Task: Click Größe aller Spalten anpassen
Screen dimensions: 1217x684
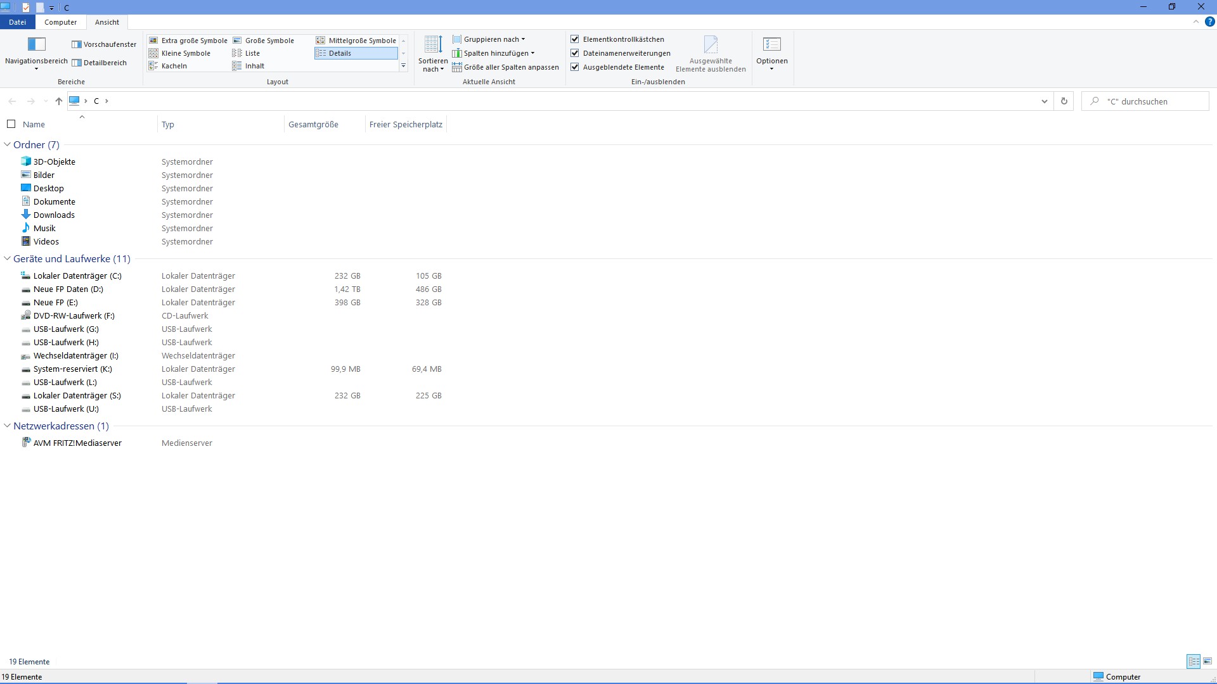Action: pyautogui.click(x=506, y=67)
